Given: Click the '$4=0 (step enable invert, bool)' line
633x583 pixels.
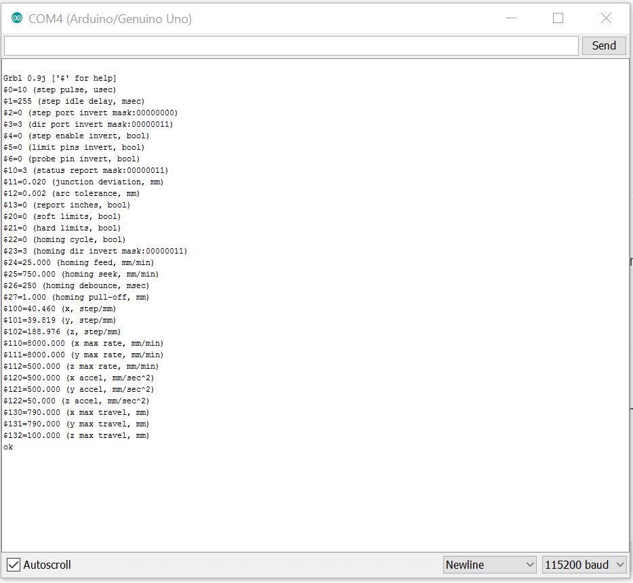Looking at the screenshot, I should click(x=77, y=136).
